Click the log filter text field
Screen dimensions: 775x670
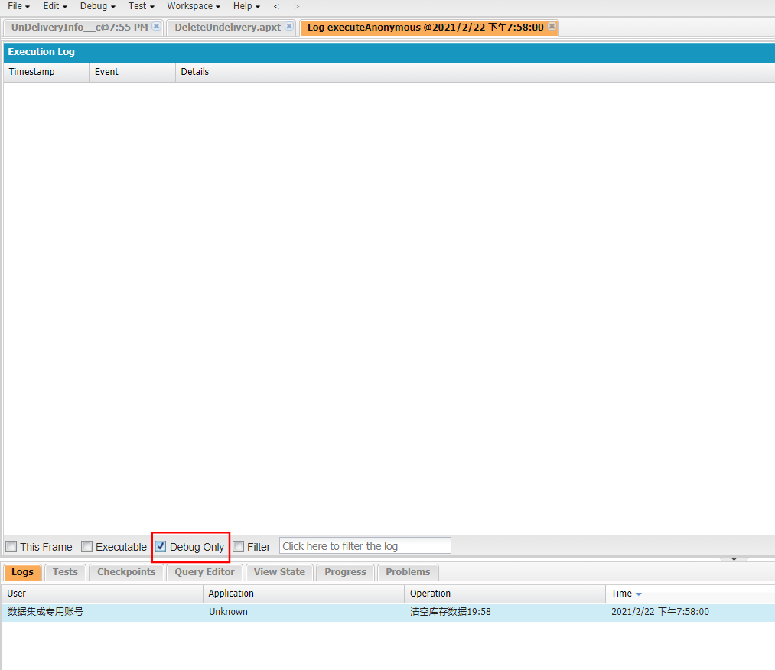point(365,546)
